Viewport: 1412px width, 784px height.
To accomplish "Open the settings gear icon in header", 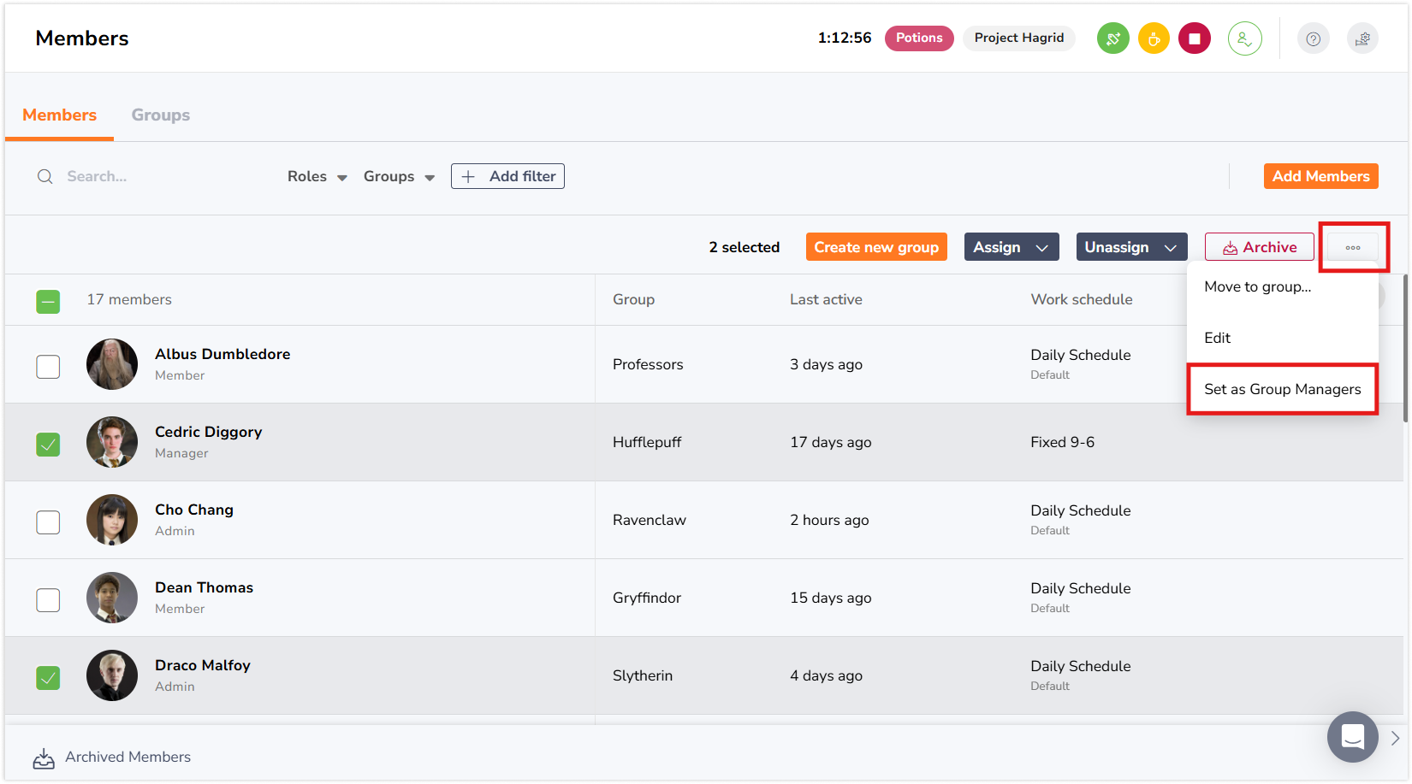I will tap(1362, 38).
